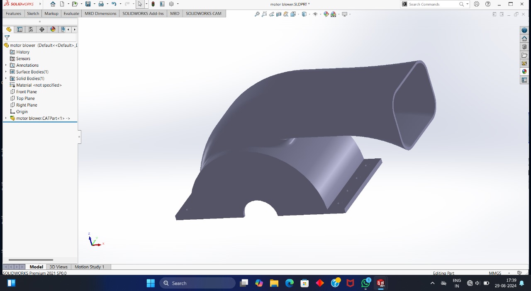Open the MBD Dimensions tab
Viewport: 531px width, 291px height.
point(100,13)
